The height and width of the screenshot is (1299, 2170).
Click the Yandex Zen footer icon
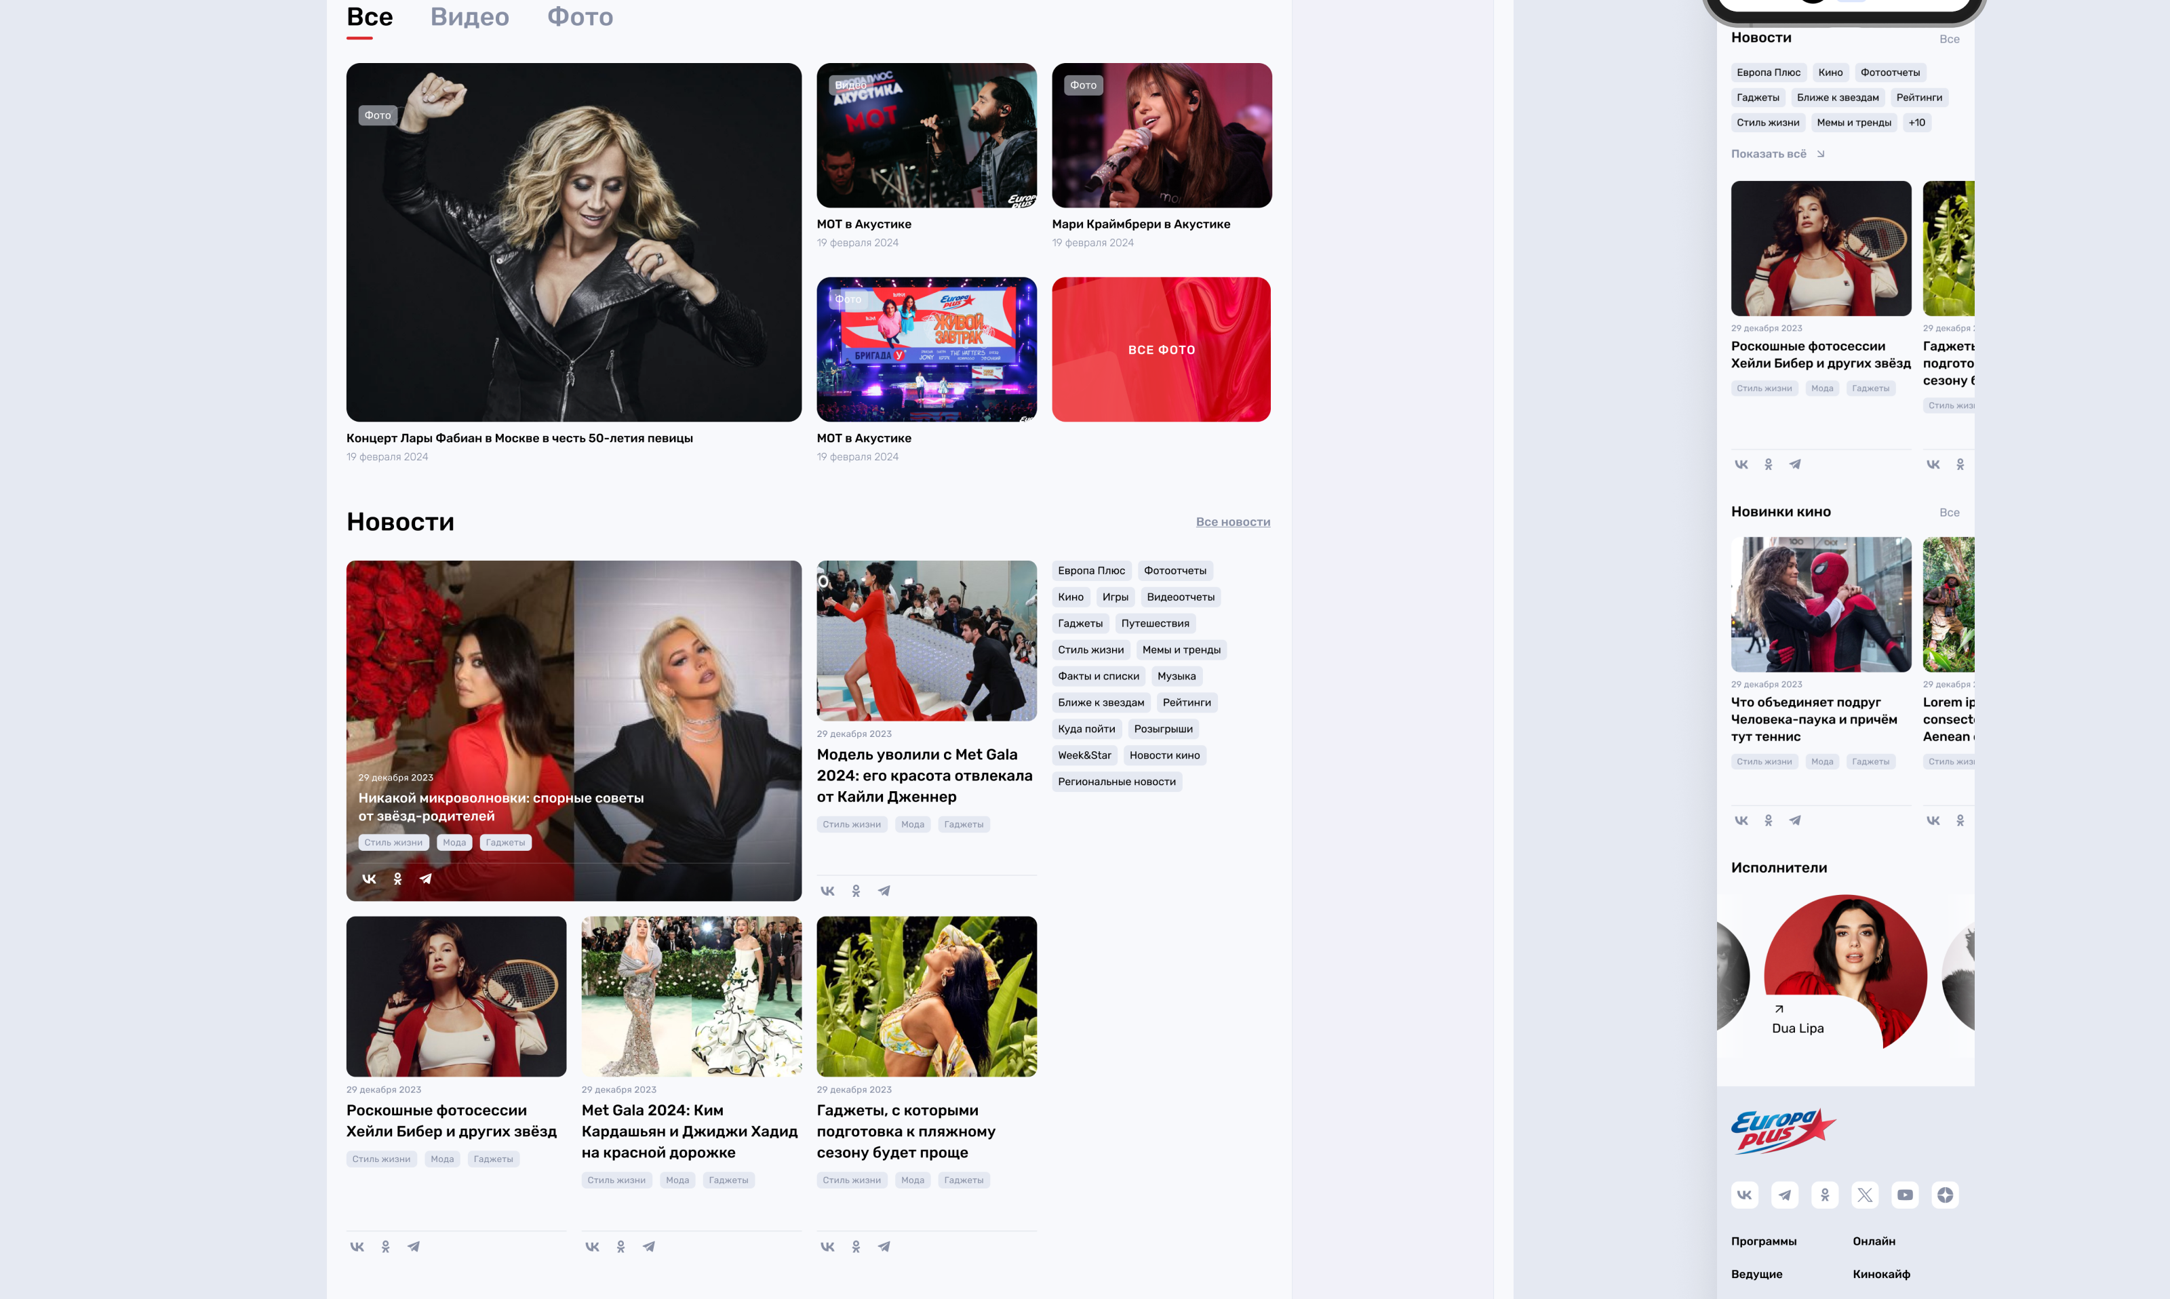point(1945,1195)
